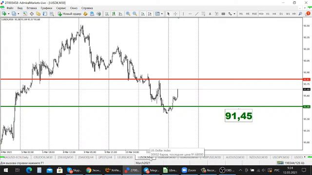Select the Equidistant Channel tool
Screen dimensions: 312x175
pyautogui.click(x=203, y=14)
